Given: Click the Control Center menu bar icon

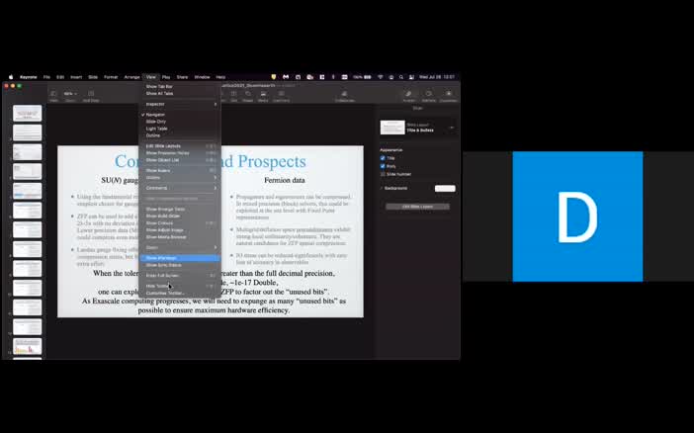Looking at the screenshot, I should point(411,77).
